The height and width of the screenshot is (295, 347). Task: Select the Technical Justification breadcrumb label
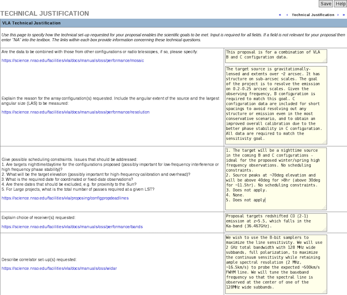[x=313, y=14]
